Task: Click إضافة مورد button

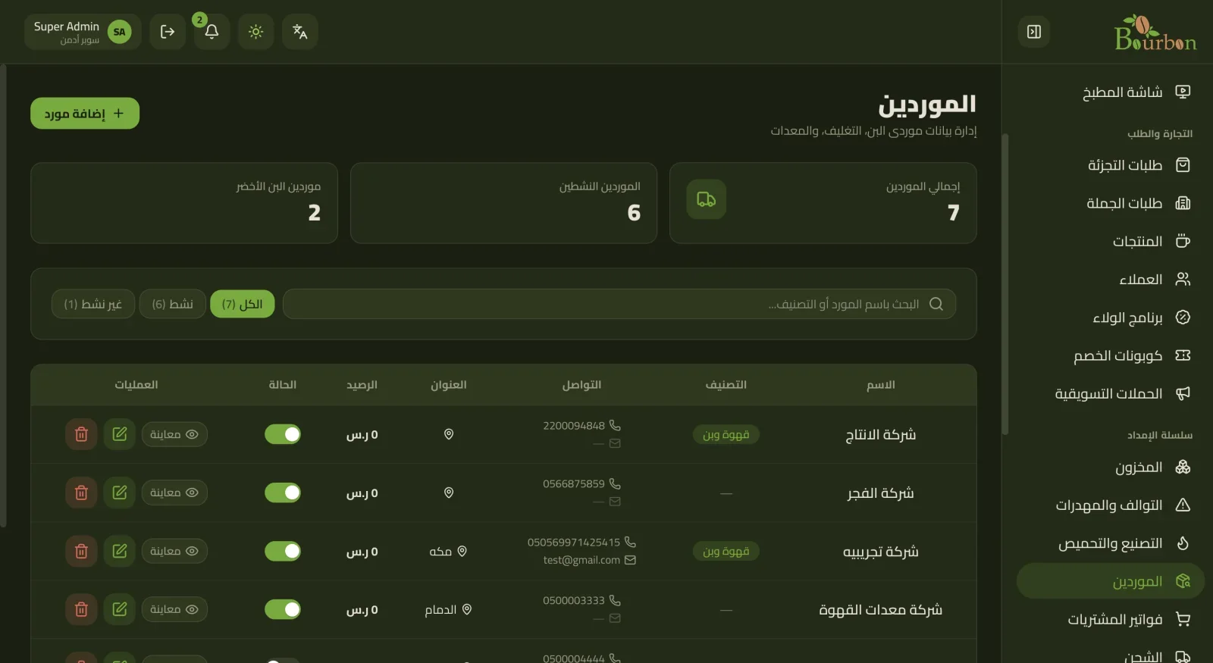Action: (85, 113)
